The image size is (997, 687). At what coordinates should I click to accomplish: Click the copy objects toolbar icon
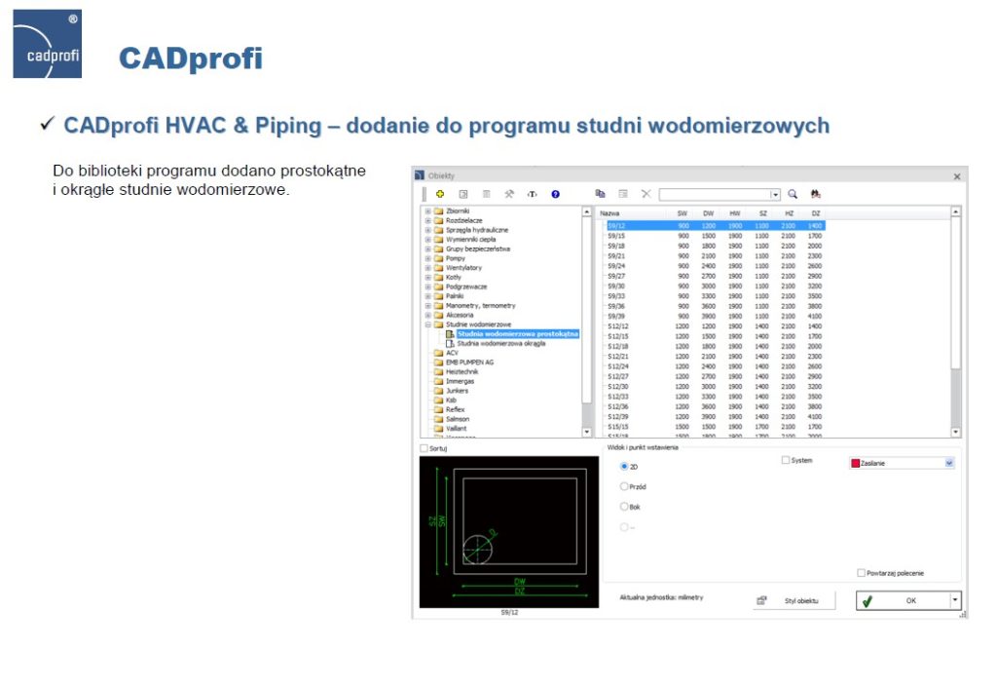point(601,194)
